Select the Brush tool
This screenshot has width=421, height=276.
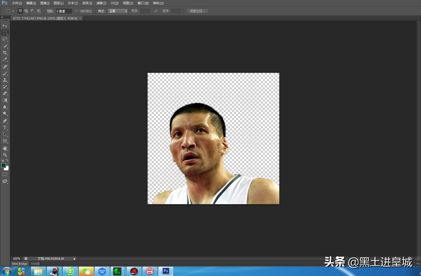pos(5,73)
